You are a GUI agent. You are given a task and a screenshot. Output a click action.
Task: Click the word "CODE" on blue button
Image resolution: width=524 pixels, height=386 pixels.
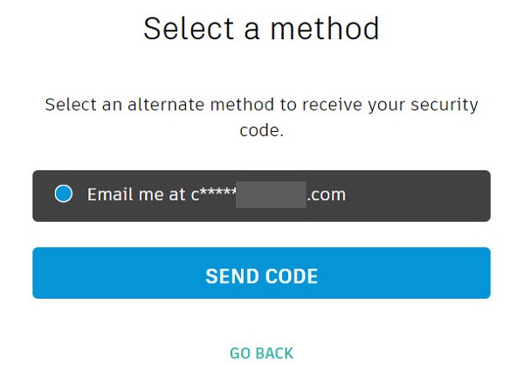pyautogui.click(x=290, y=277)
